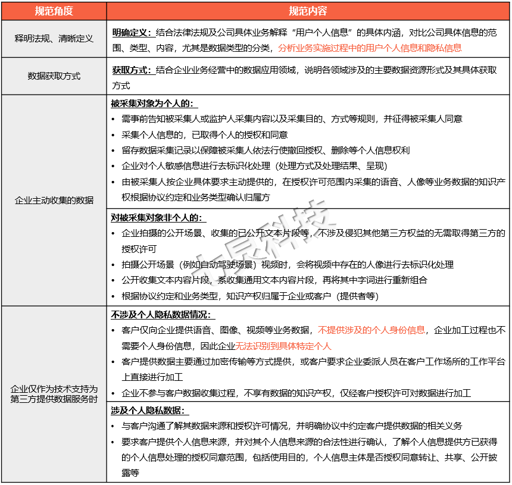Viewport: 512px width, 485px height.
Task: Click the heading '不涉及个人隐私数据情况:'
Action: coord(163,315)
